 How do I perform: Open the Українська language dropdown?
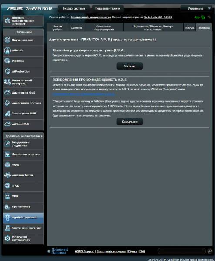[196, 8]
